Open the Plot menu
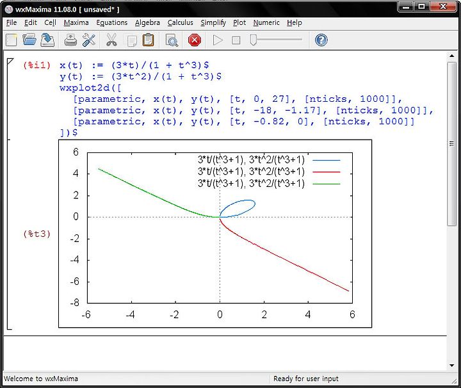Screen dimensions: 461x388 (x=239, y=22)
